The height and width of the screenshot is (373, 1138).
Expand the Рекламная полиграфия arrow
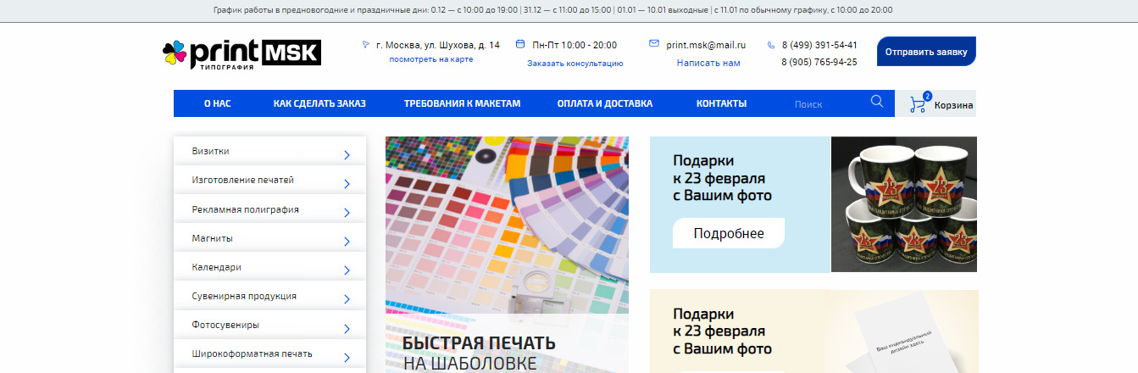[347, 213]
